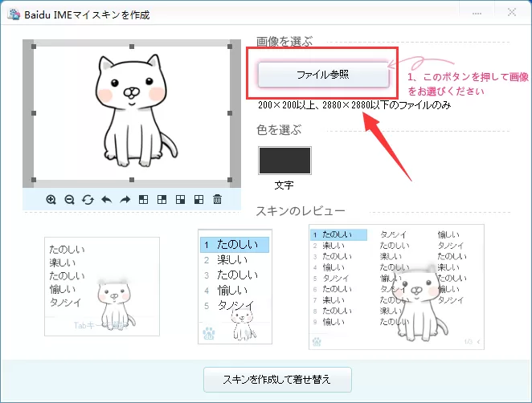Select highlighted '1 たのしい' in wide preview
The height and width of the screenshot is (403, 532).
tap(338, 234)
